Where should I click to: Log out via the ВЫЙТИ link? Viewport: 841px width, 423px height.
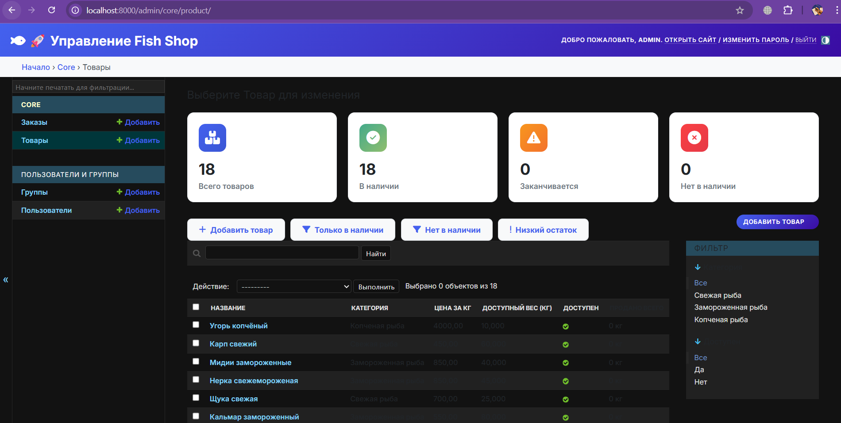[806, 40]
